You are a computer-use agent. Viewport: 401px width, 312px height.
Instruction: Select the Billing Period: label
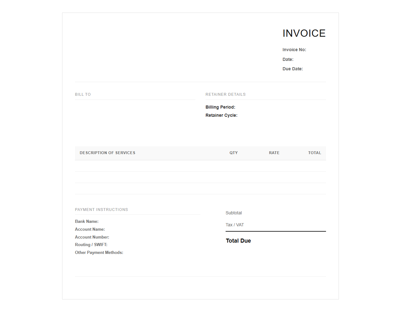(x=220, y=107)
